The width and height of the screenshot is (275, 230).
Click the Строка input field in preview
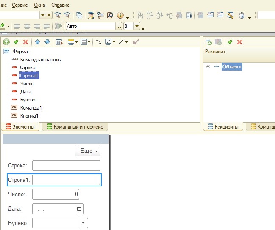[x=66, y=165]
